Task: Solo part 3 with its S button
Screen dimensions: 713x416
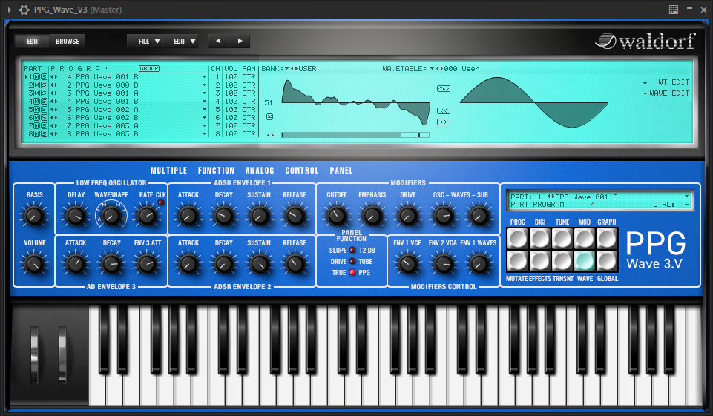Action: (44, 93)
